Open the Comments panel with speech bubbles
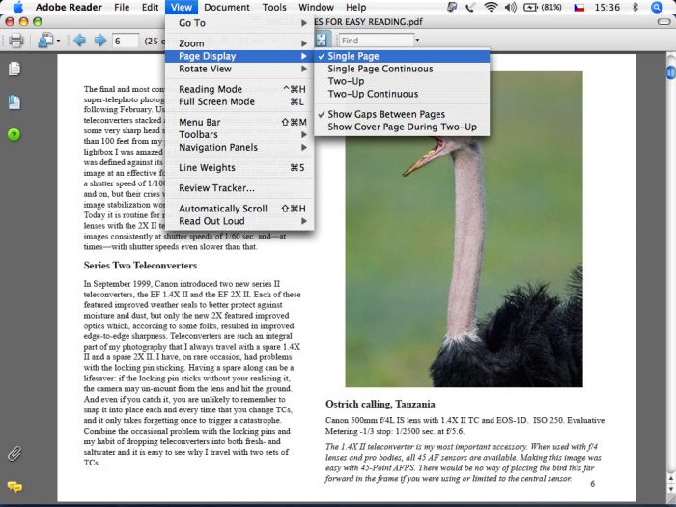The height and width of the screenshot is (507, 676). pos(14,486)
